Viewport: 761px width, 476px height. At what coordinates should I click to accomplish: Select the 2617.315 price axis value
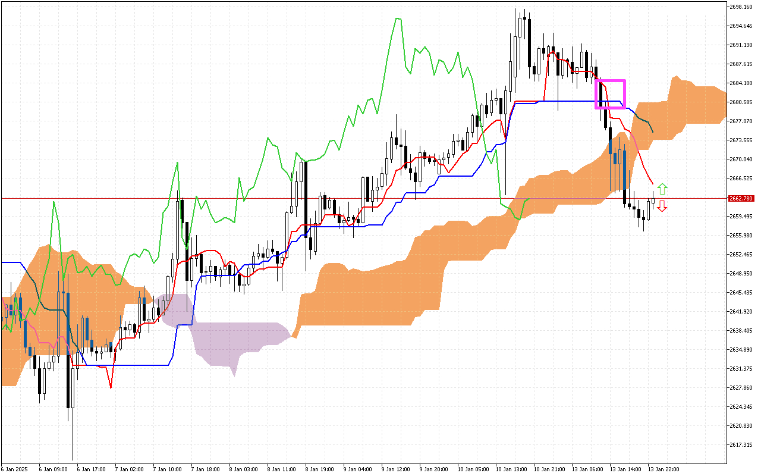coord(741,445)
